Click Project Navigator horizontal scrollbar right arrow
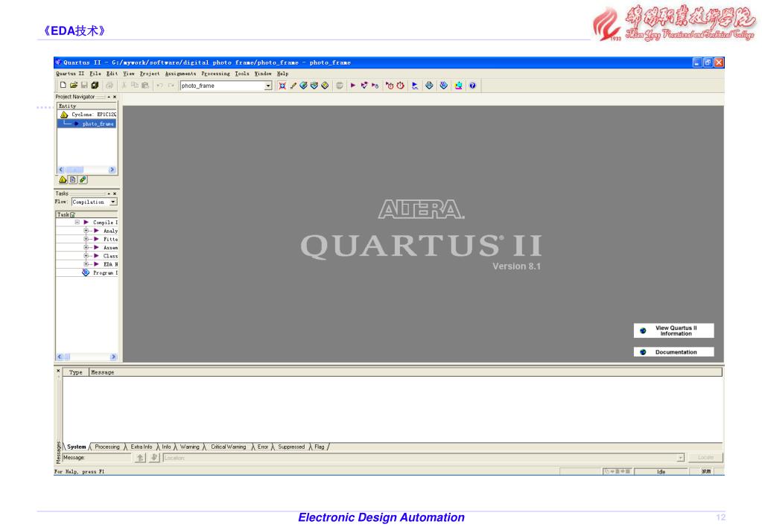Screen dimensions: 762x527 [x=112, y=170]
